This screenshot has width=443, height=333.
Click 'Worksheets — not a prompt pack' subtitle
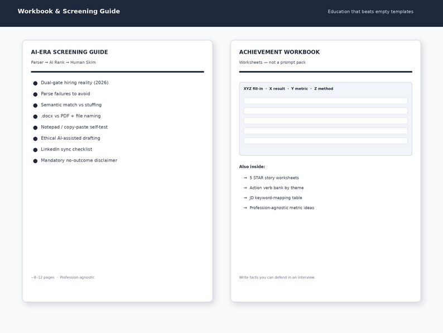coord(272,62)
